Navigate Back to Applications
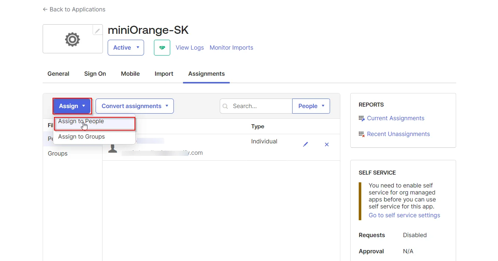Viewport: 498px width, 261px height. pos(74,9)
